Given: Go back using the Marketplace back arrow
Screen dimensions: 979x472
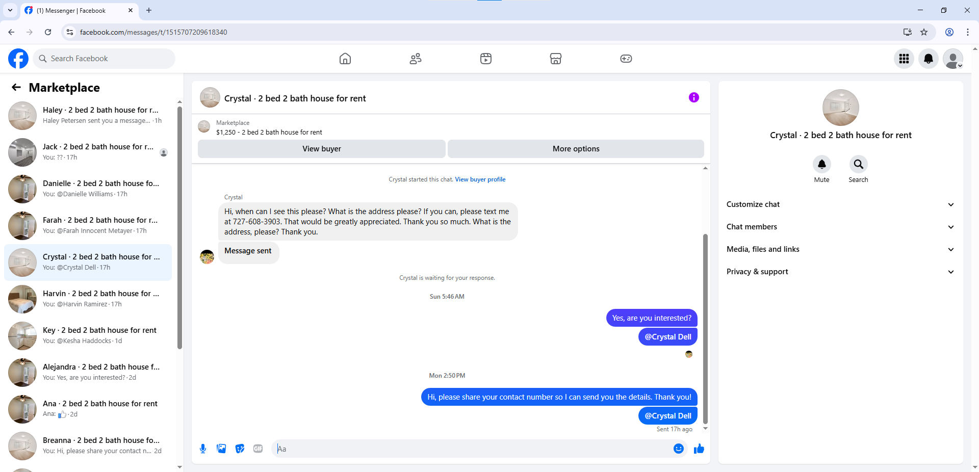Looking at the screenshot, I should point(16,87).
